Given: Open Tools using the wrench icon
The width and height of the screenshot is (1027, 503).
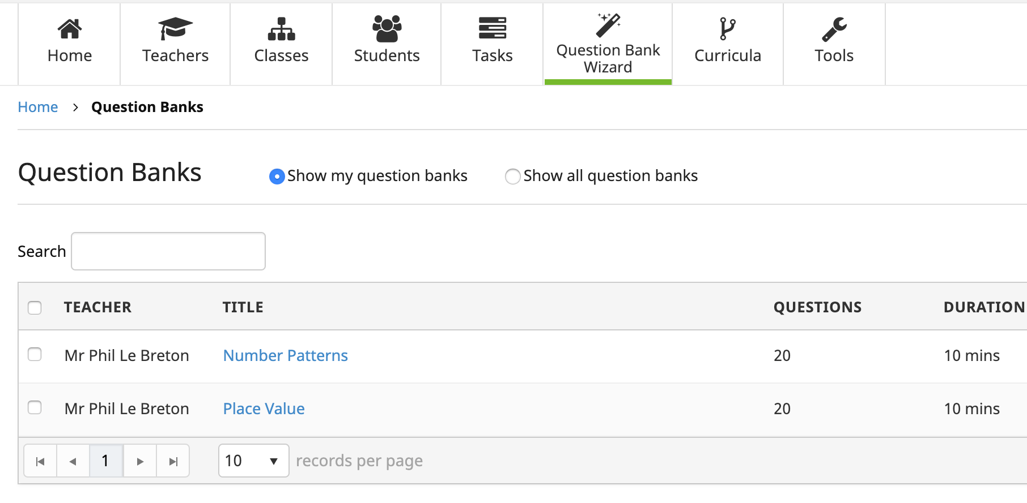Looking at the screenshot, I should (x=834, y=27).
